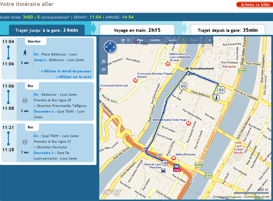Switch the map to 2D mode

[123, 40]
